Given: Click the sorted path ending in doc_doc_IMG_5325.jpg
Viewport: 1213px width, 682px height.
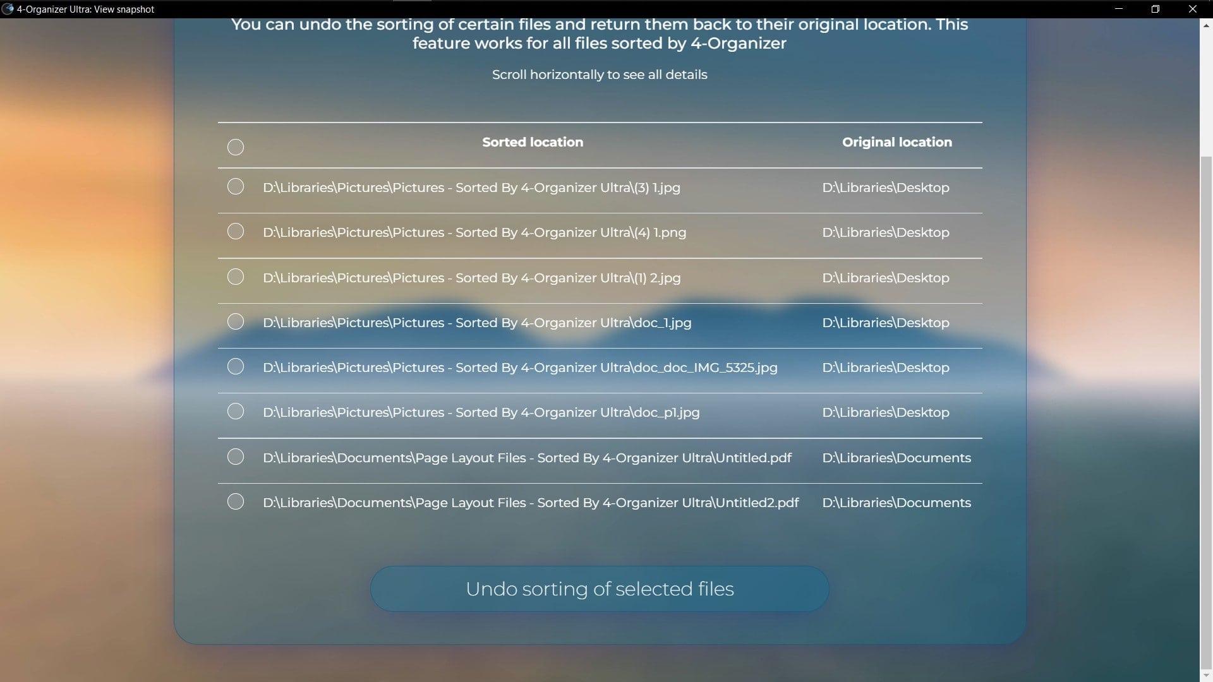Looking at the screenshot, I should tap(520, 368).
